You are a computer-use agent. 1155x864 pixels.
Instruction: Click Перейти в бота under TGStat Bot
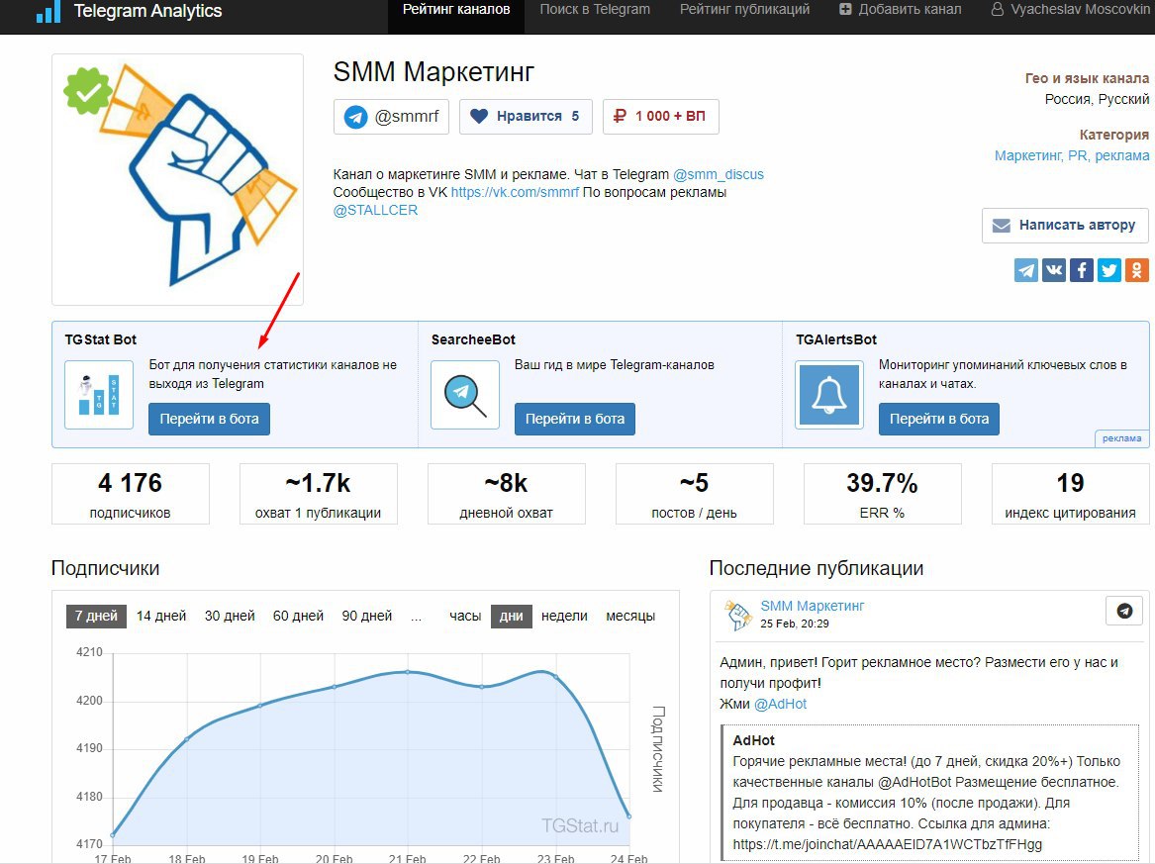pyautogui.click(x=209, y=419)
